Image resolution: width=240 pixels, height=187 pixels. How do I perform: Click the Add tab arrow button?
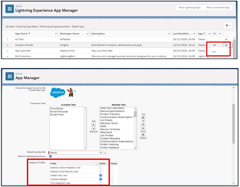(x=93, y=124)
